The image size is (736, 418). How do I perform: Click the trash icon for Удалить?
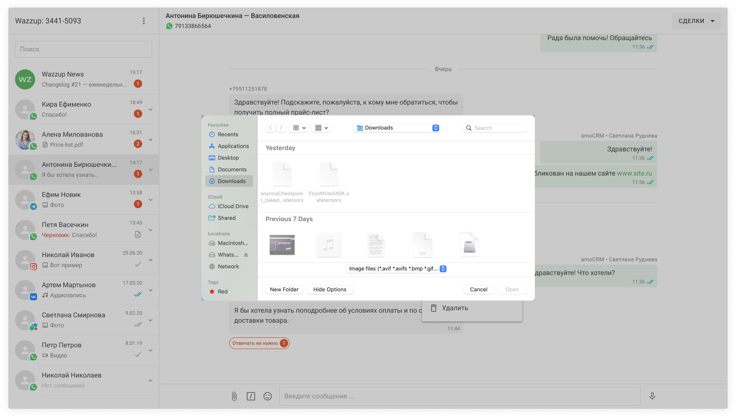pyautogui.click(x=434, y=308)
